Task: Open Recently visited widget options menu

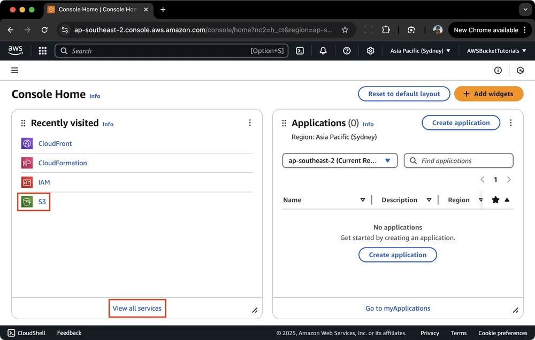Action: coord(250,123)
